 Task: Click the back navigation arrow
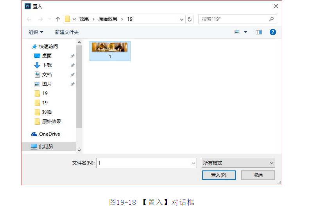29,19
